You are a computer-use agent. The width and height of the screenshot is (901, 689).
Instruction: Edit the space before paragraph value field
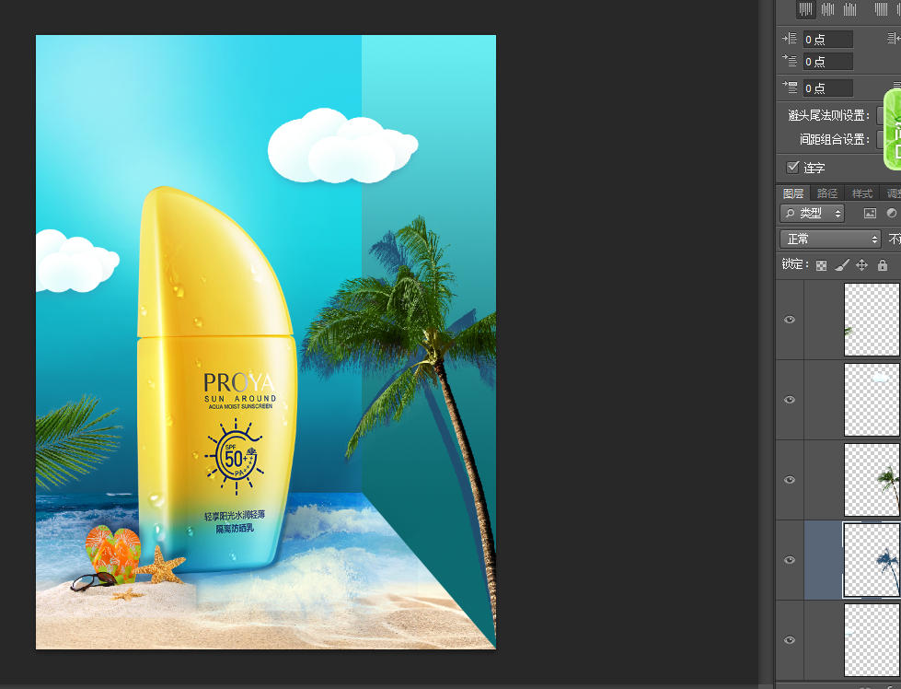[x=828, y=88]
